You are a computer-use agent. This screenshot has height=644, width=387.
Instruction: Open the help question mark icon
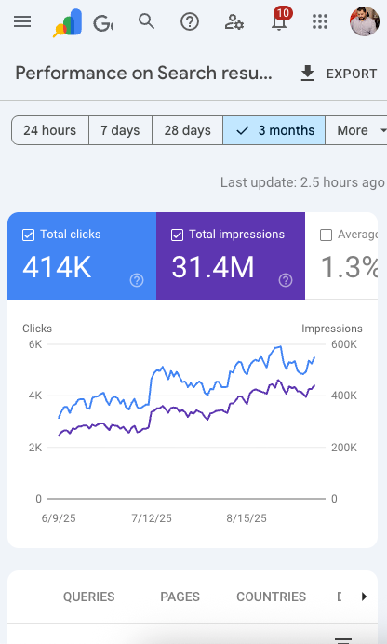click(x=190, y=21)
